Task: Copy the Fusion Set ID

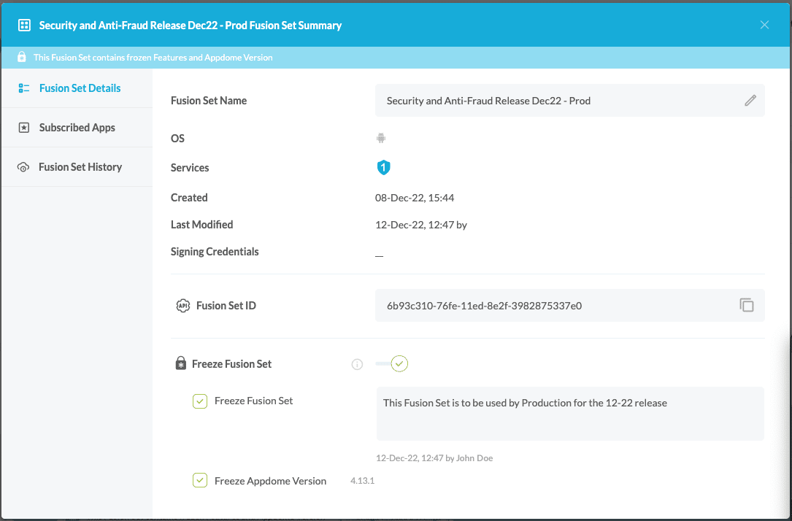Action: [x=746, y=305]
